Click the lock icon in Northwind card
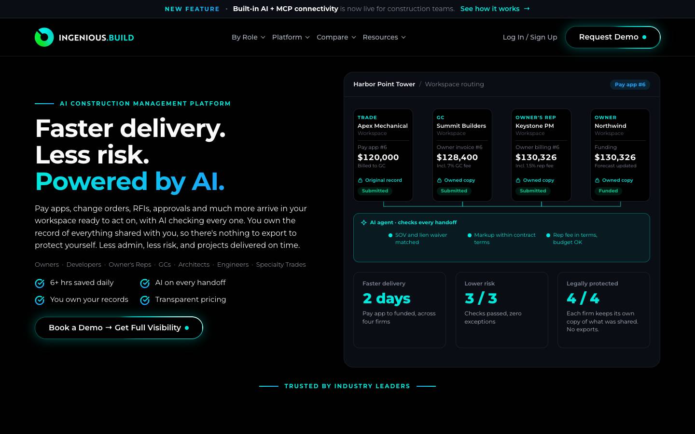695x434 pixels. tap(597, 180)
